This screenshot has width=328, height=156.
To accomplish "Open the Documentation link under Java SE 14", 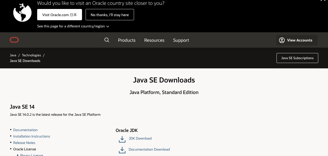I will coord(25,130).
